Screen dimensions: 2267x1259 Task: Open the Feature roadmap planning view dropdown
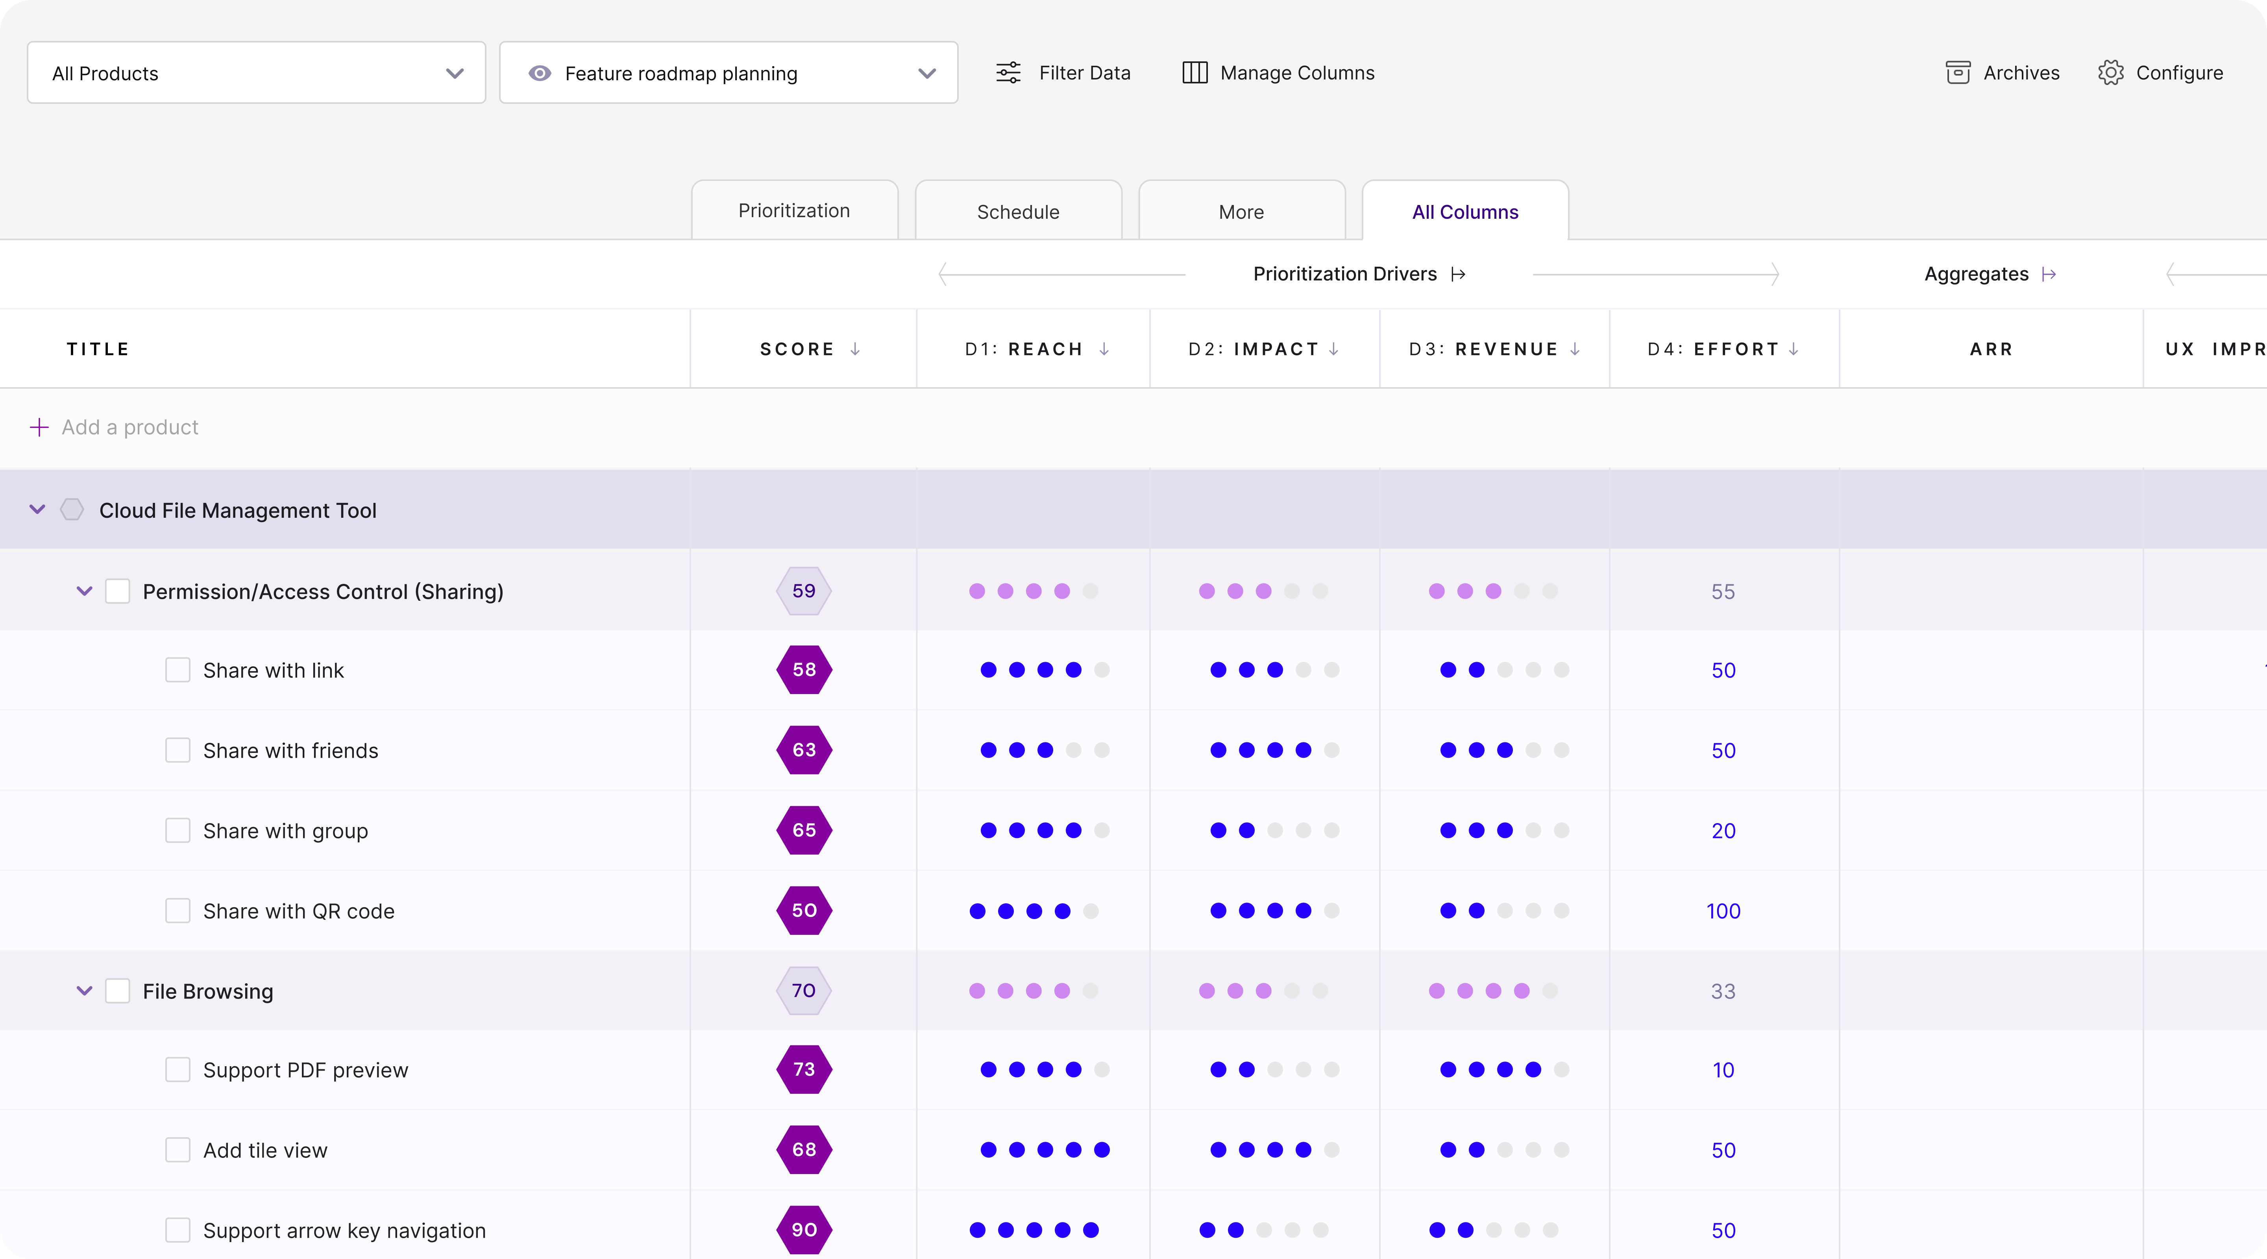point(729,73)
